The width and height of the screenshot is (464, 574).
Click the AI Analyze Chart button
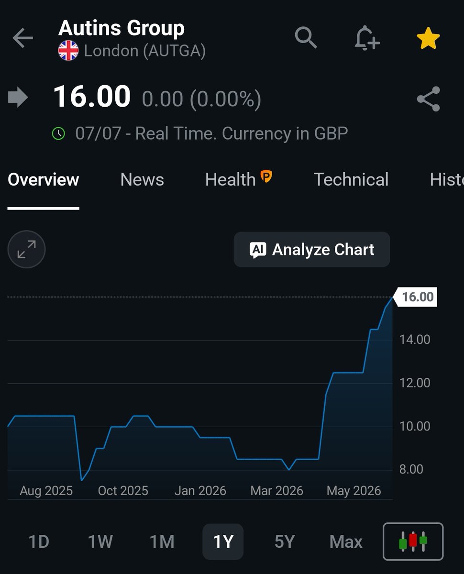[x=312, y=250]
